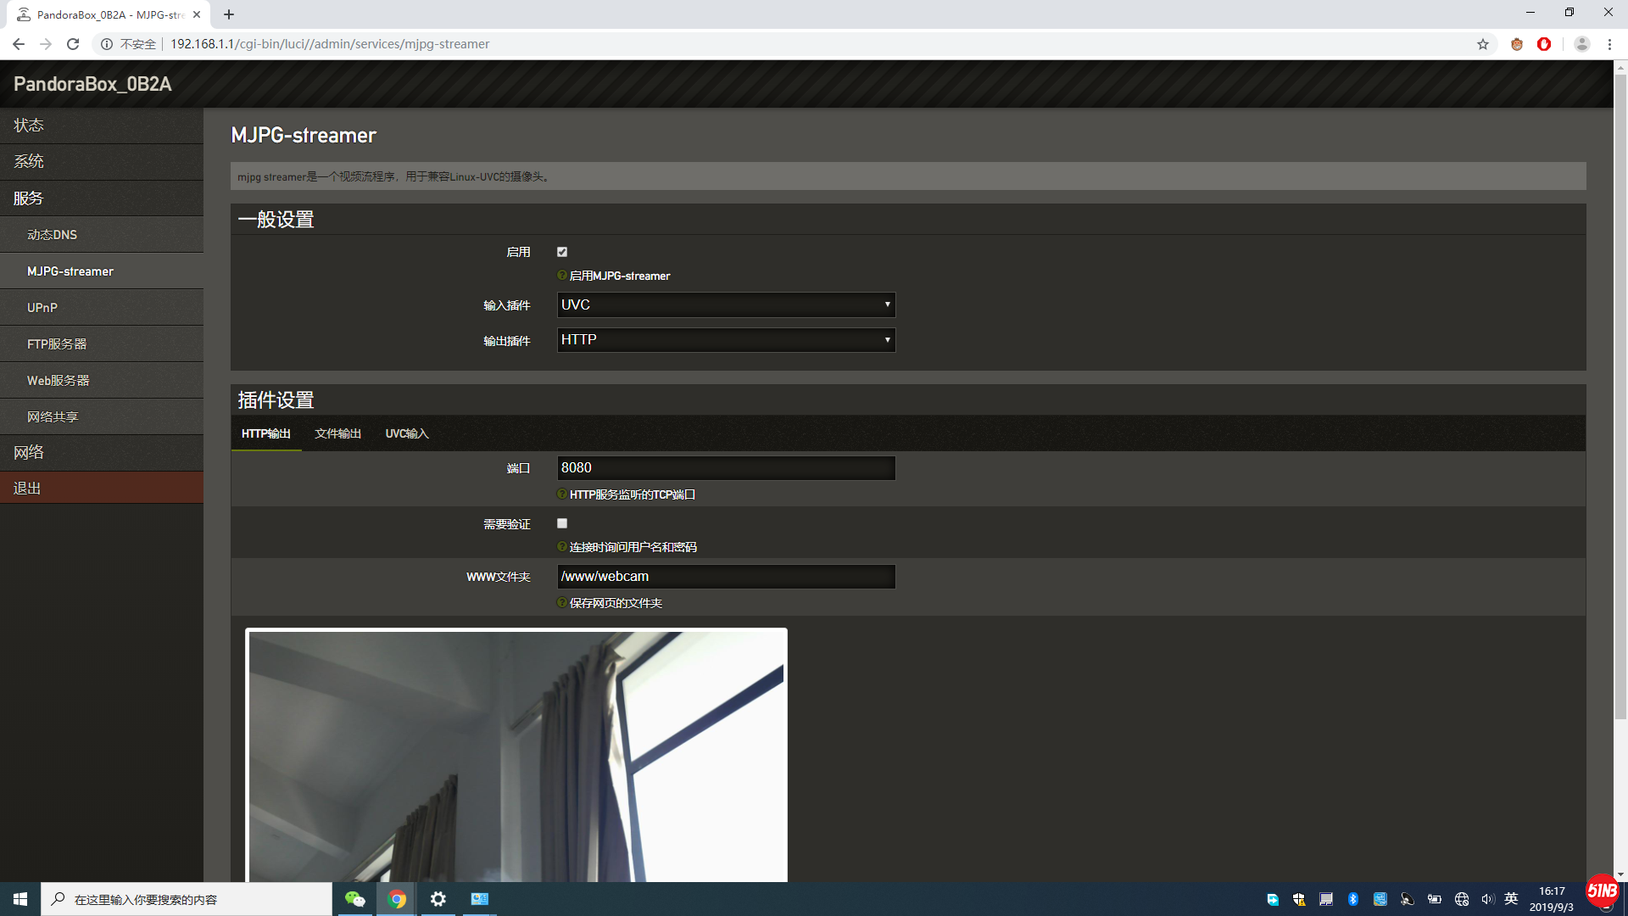Viewport: 1628px width, 916px height.
Task: Expand the 输入插件 UVC dropdown
Action: click(x=726, y=304)
